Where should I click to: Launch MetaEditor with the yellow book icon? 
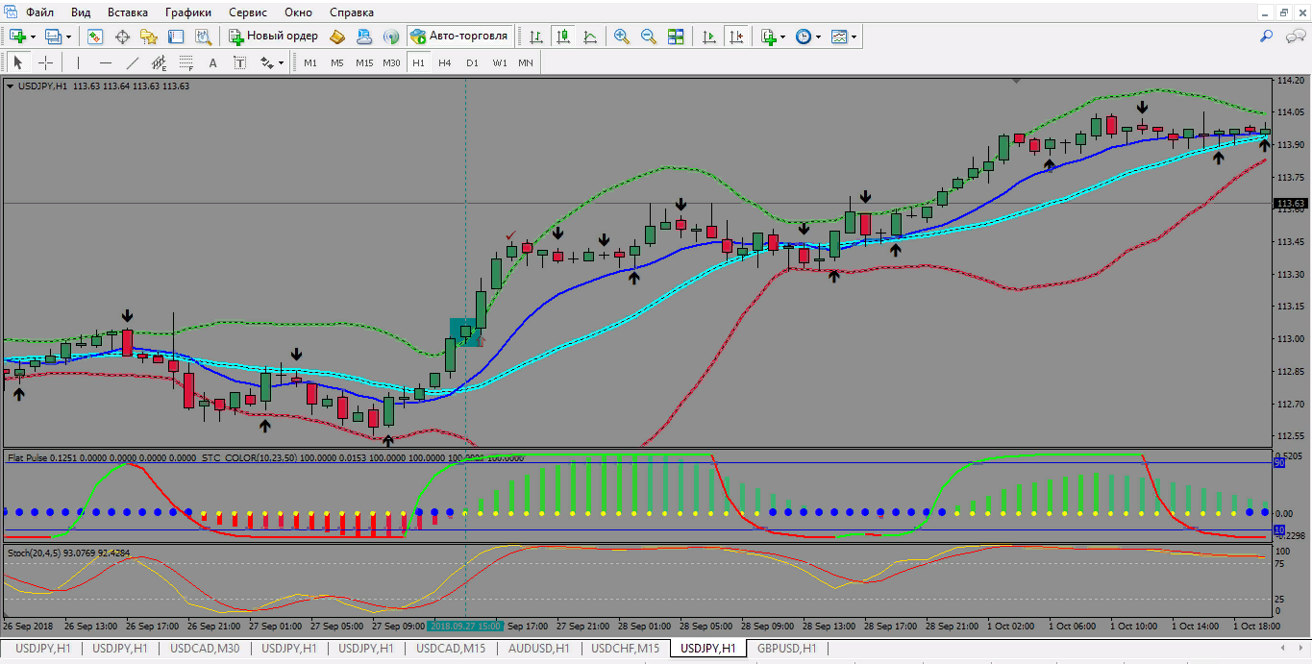click(x=337, y=37)
